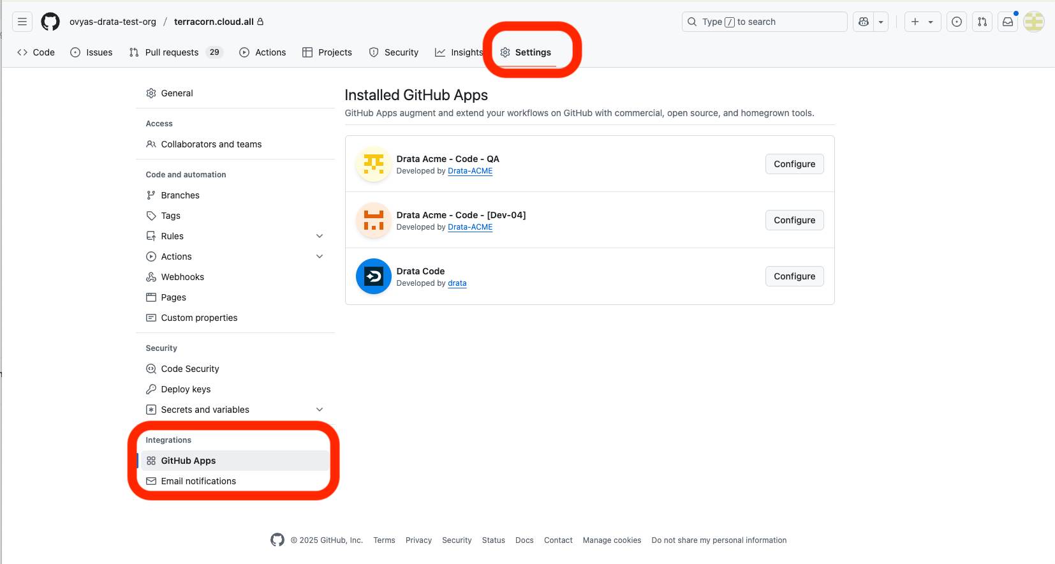This screenshot has width=1055, height=564.
Task: Click the Branches sidebar icon
Action: pyautogui.click(x=151, y=195)
